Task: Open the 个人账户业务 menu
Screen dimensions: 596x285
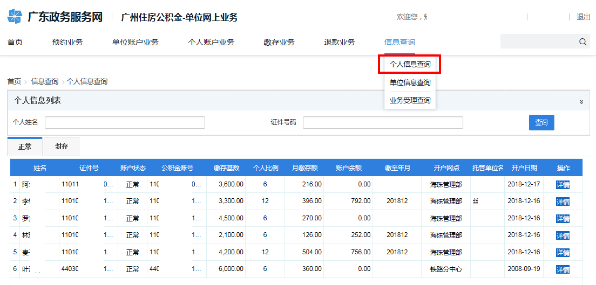Action: [211, 42]
